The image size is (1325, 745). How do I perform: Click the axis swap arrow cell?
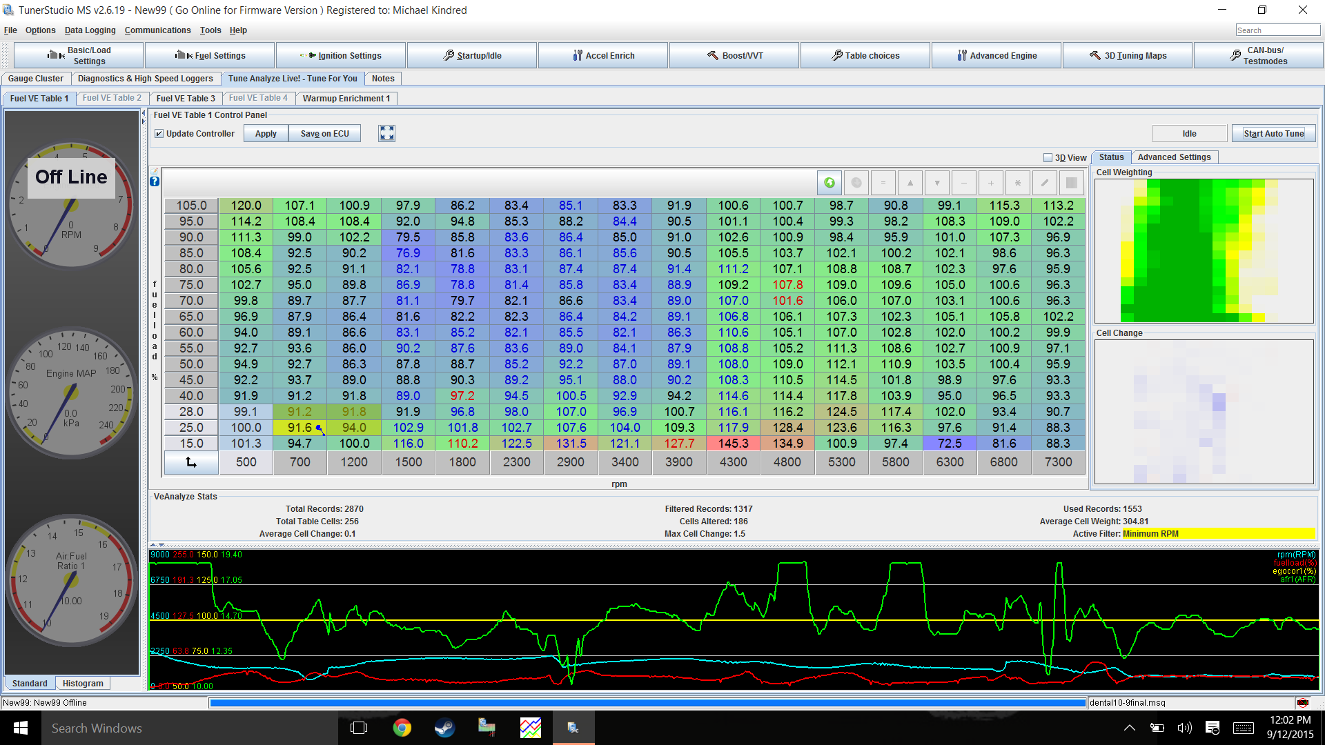(191, 462)
